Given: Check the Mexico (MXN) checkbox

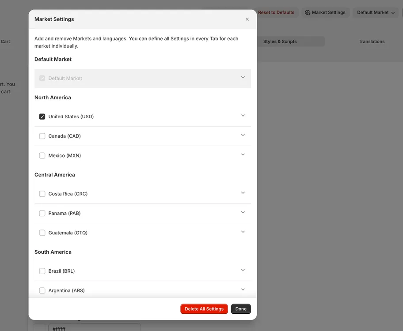Looking at the screenshot, I should coord(42,155).
